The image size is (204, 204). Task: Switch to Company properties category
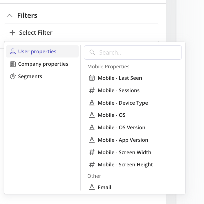click(x=42, y=64)
